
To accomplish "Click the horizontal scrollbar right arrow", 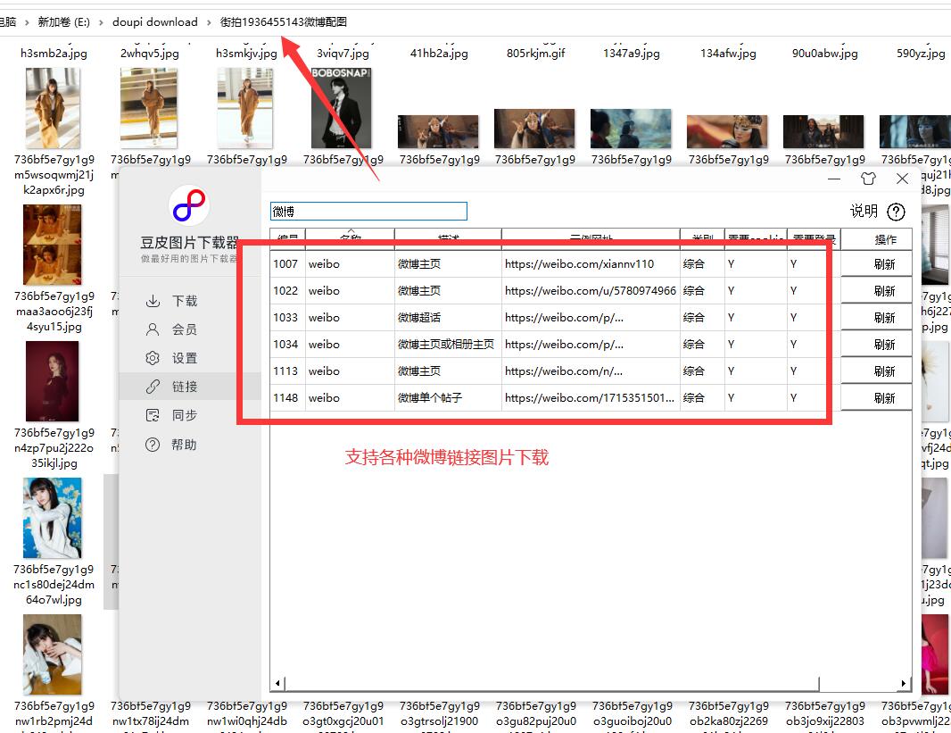I will point(904,683).
